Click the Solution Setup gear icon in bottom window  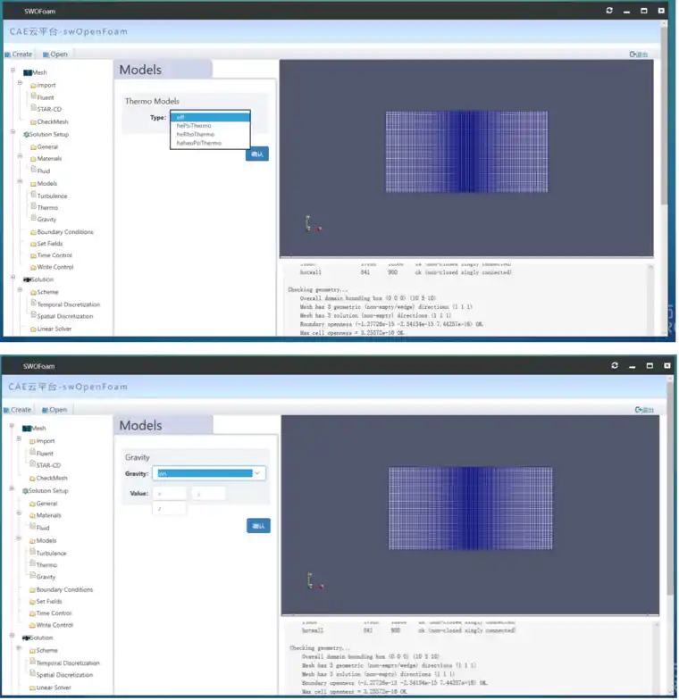(x=25, y=491)
